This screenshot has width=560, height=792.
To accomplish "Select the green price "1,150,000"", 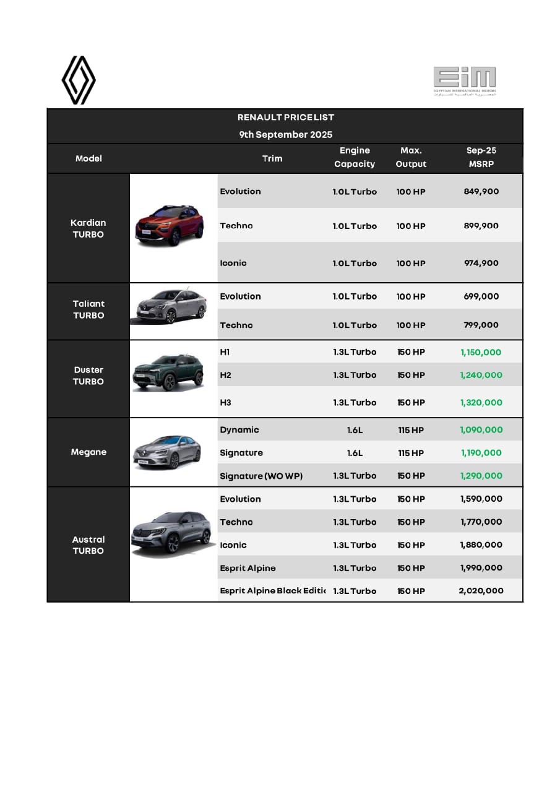I will click(x=481, y=352).
